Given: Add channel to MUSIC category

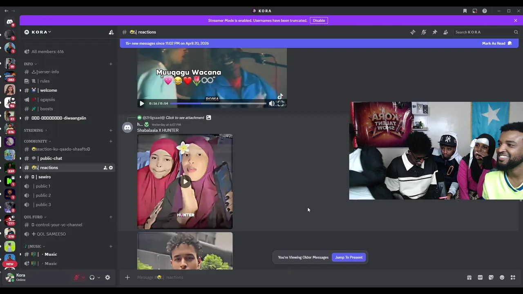Looking at the screenshot, I should (111, 246).
